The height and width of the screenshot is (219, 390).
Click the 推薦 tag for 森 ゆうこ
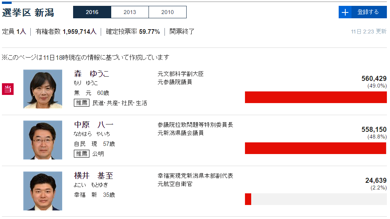point(82,103)
